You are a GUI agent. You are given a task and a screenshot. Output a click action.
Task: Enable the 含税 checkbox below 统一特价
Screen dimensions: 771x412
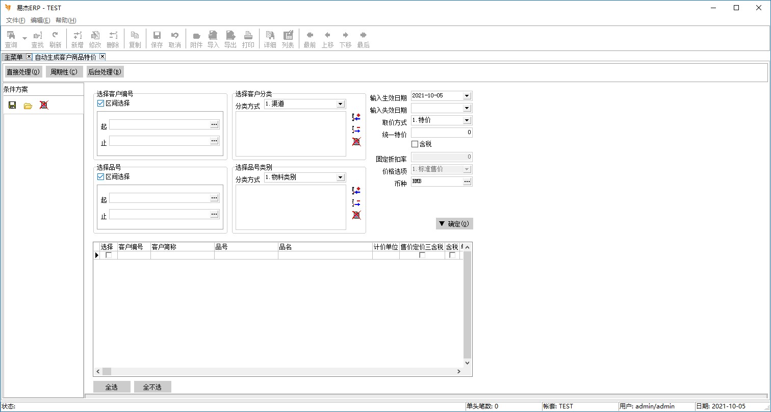415,144
